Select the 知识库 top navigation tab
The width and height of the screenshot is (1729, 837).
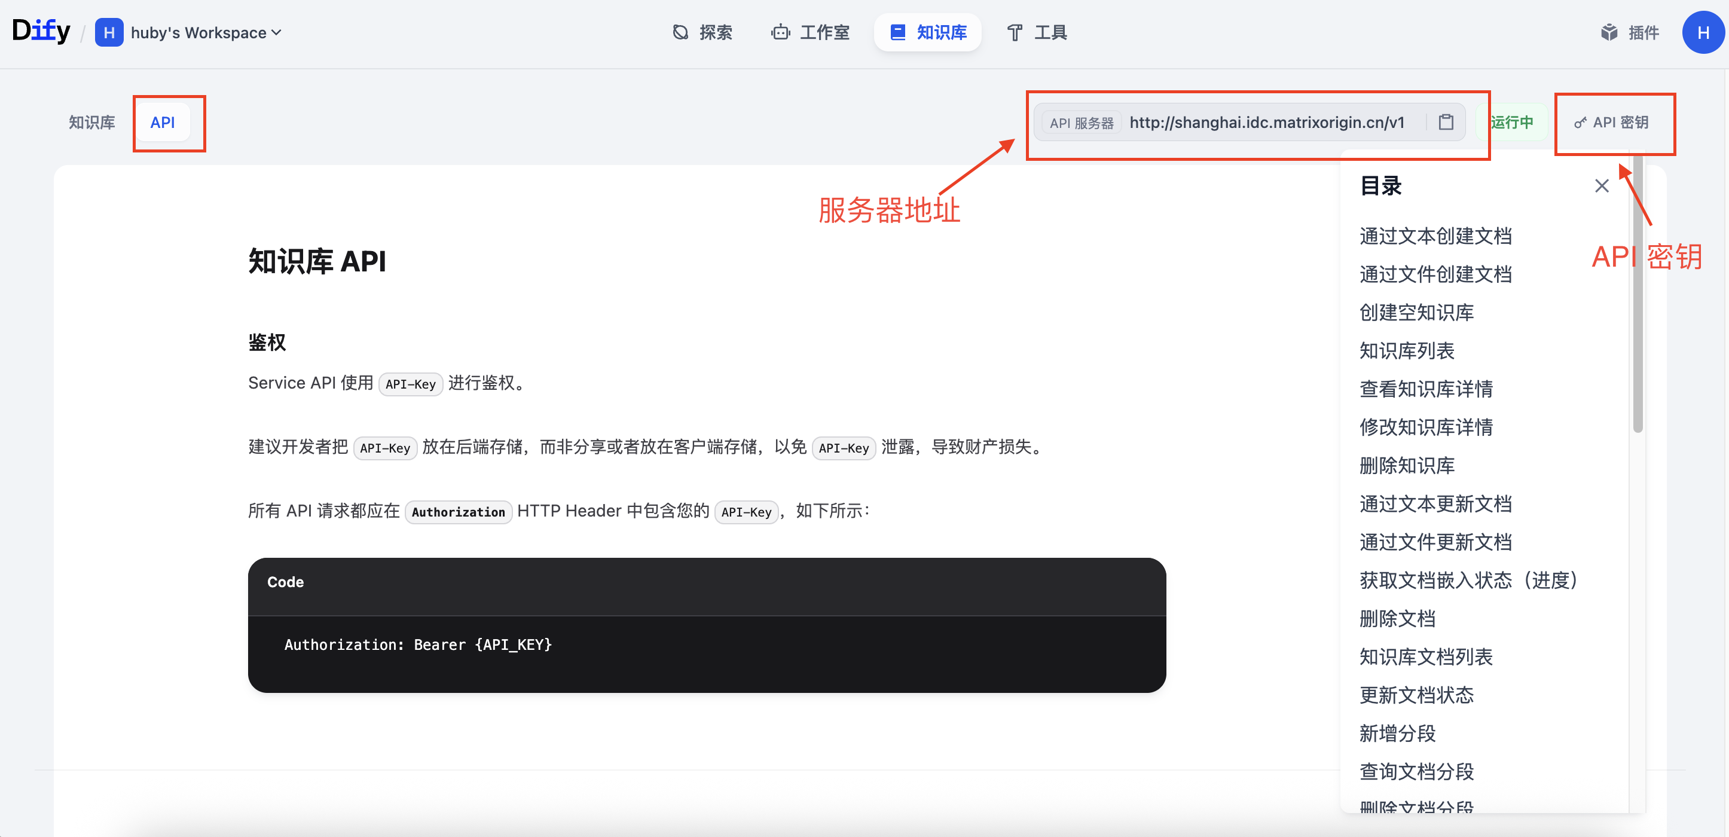pyautogui.click(x=928, y=32)
